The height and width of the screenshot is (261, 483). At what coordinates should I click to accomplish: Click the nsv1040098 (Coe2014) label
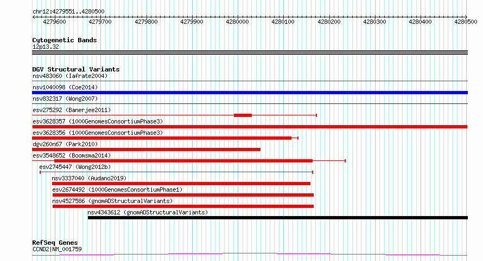[x=65, y=87]
